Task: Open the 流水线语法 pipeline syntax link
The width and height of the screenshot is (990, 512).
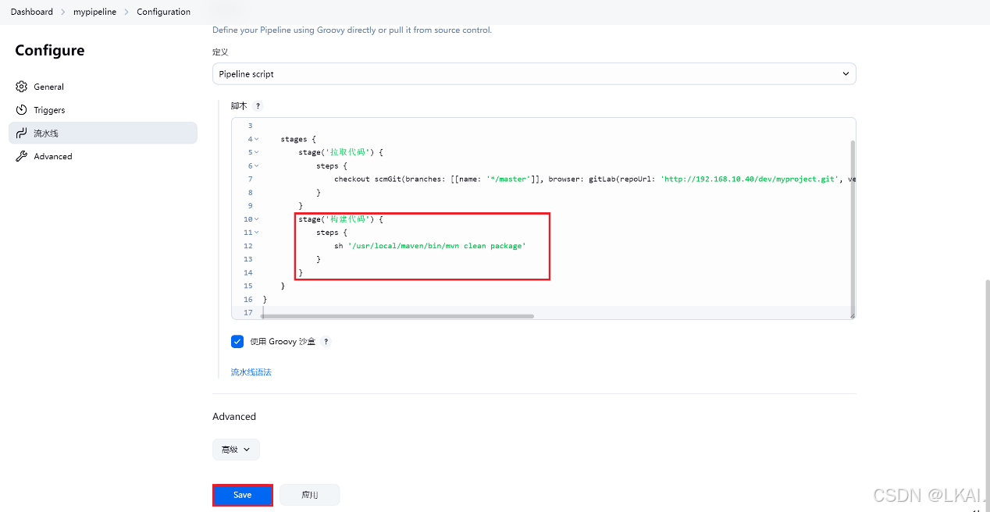Action: tap(251, 372)
